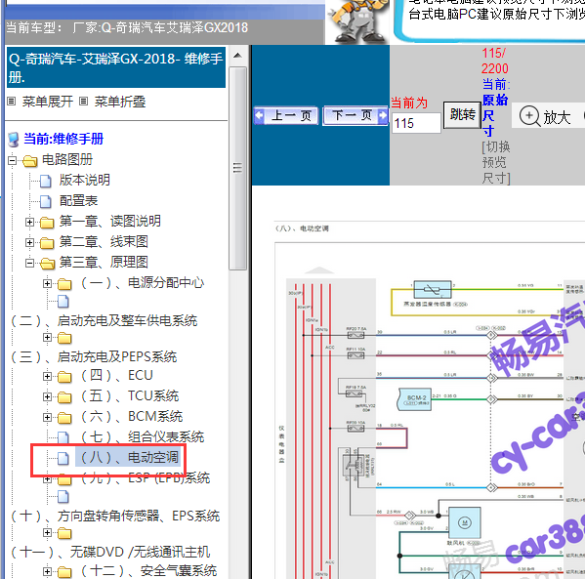Click 菜单折叠 collapse-all menu link

(120, 102)
